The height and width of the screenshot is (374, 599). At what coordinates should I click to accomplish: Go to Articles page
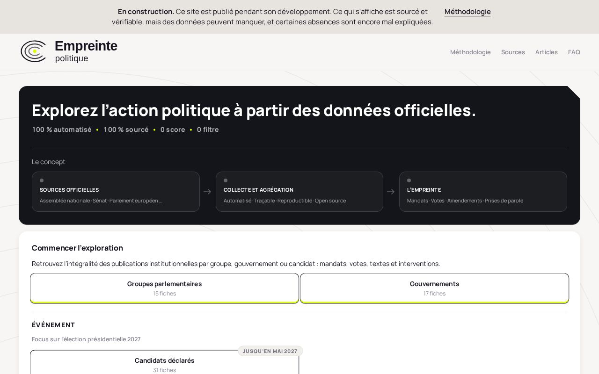point(547,52)
